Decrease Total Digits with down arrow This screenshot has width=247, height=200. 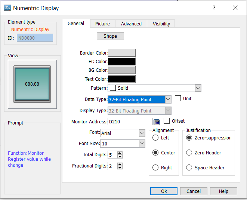[120, 157]
